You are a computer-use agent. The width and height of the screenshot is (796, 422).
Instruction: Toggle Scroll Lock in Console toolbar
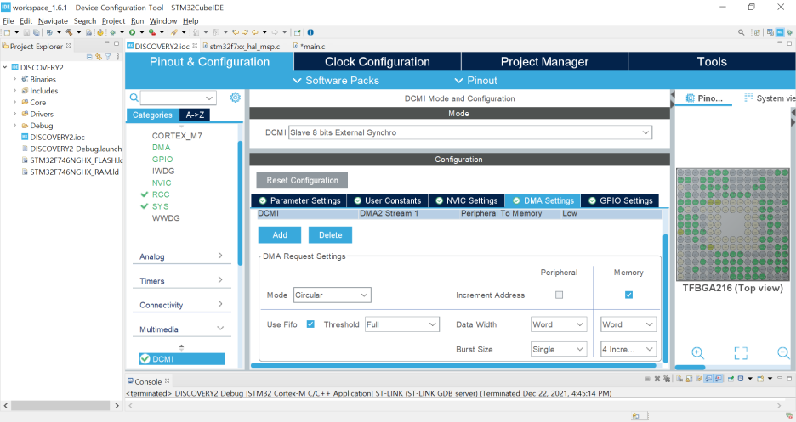tap(689, 379)
